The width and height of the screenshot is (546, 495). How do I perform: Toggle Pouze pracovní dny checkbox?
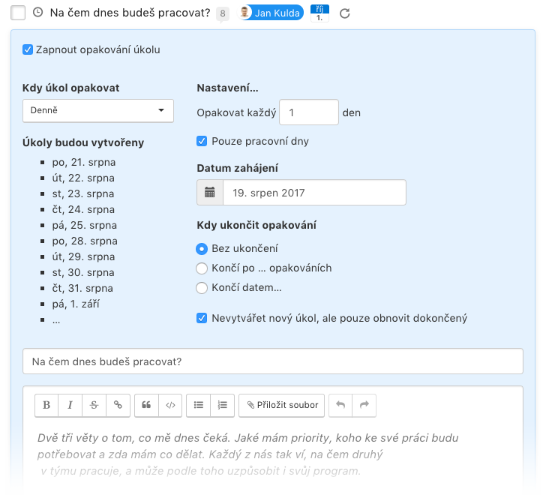(x=202, y=141)
